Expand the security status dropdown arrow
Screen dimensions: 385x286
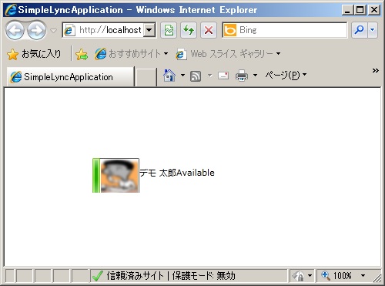pyautogui.click(x=310, y=276)
